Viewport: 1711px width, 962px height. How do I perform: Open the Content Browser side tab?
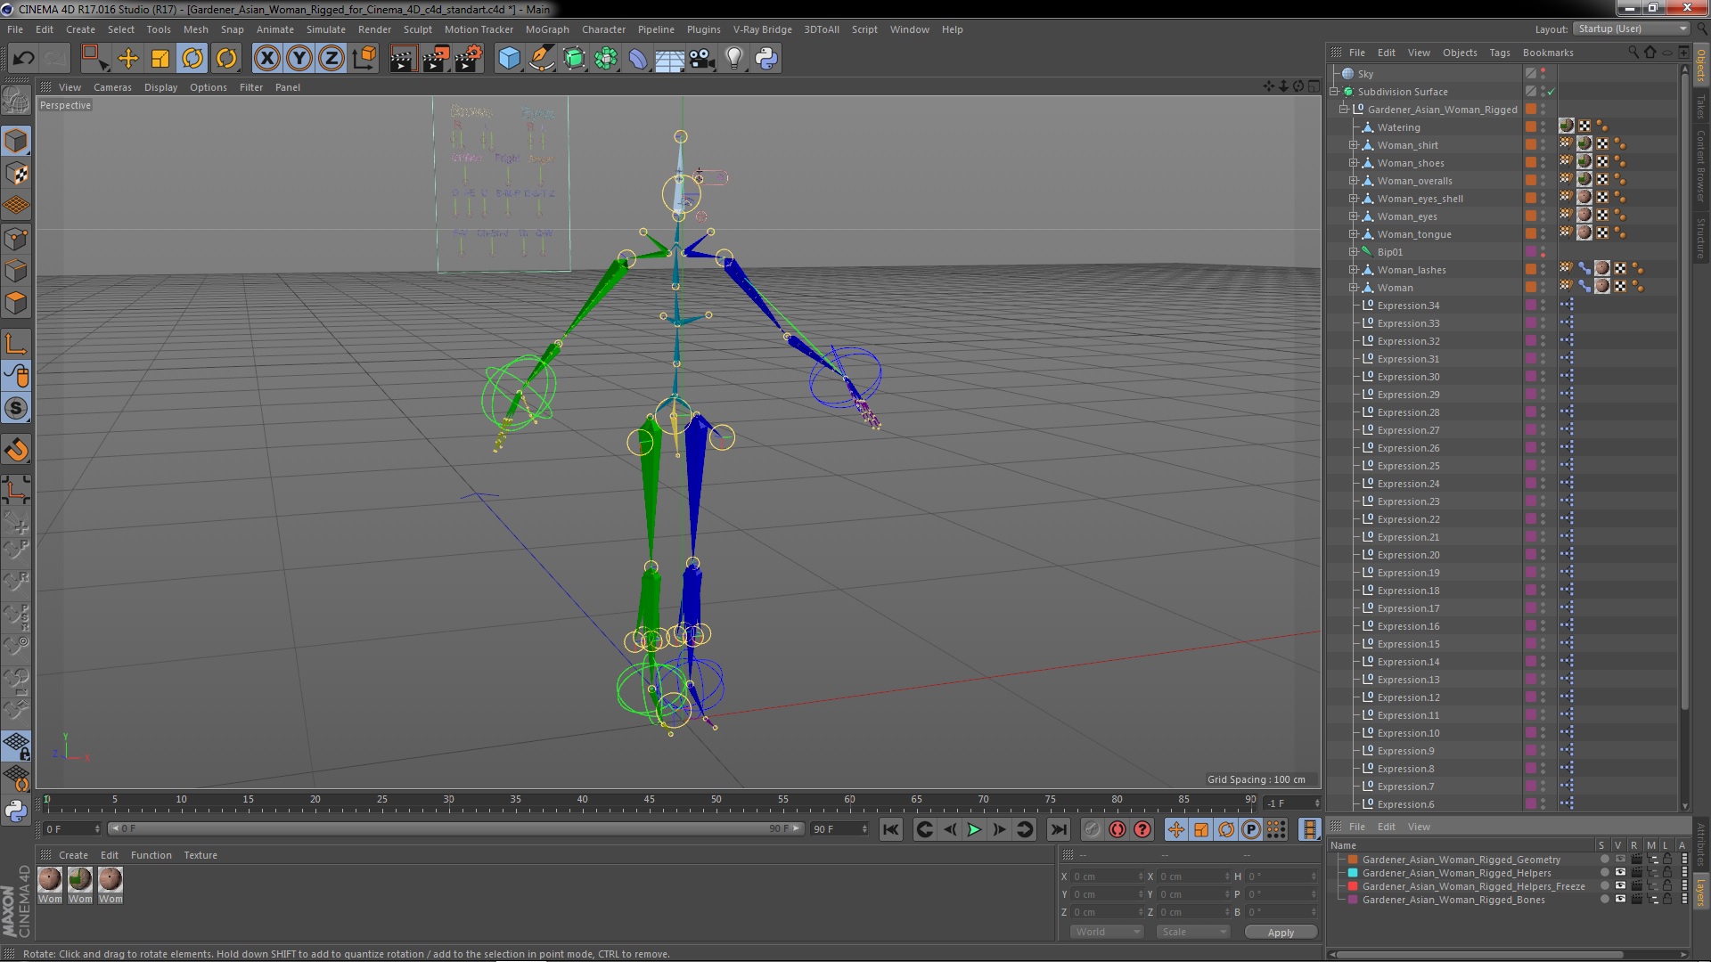coord(1700,165)
